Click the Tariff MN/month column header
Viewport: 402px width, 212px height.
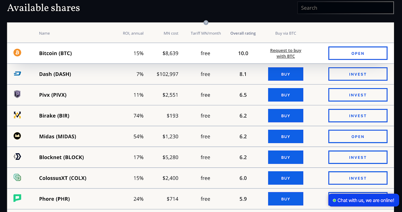(x=206, y=33)
